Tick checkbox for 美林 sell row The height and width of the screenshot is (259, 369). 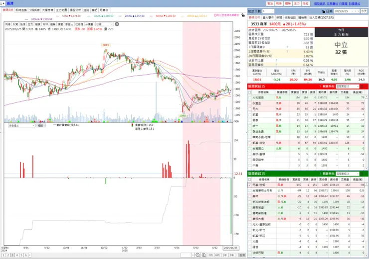pyautogui.click(x=250, y=196)
